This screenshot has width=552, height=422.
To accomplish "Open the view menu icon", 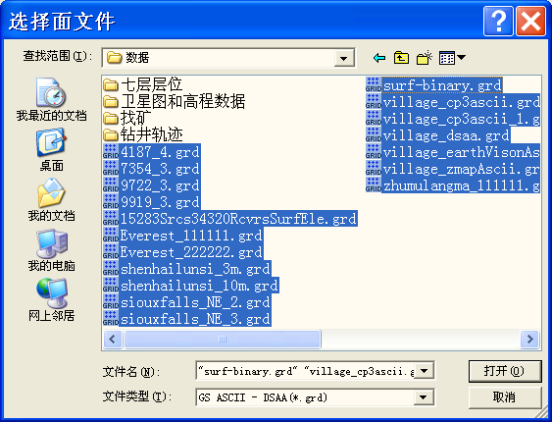I will (452, 58).
